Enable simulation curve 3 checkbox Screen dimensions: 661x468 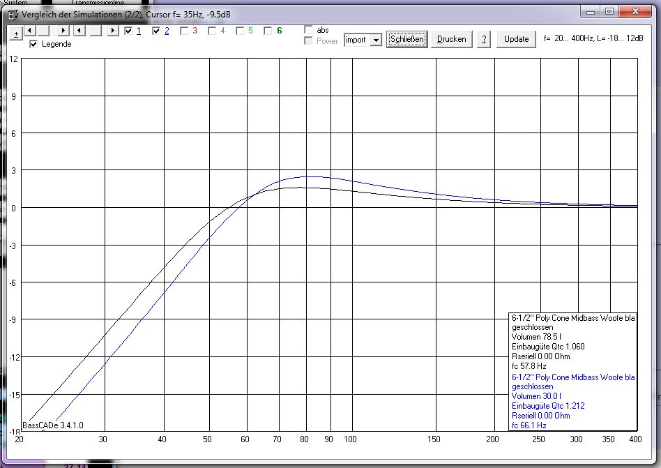coord(184,31)
